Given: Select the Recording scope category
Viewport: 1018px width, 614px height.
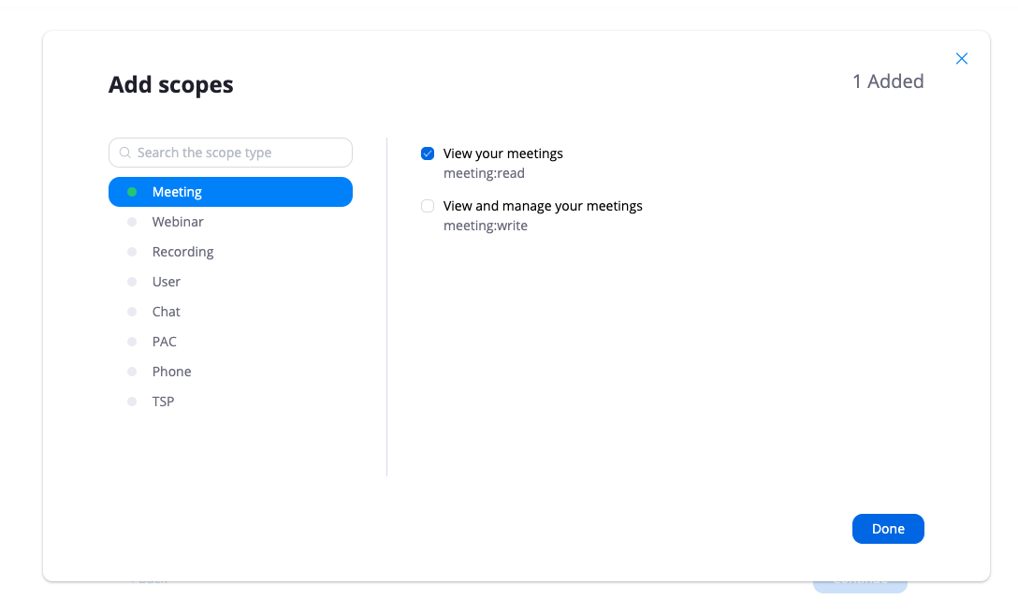Looking at the screenshot, I should pyautogui.click(x=182, y=252).
